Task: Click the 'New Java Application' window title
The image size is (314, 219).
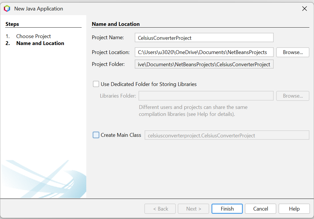Action: pyautogui.click(x=39, y=9)
